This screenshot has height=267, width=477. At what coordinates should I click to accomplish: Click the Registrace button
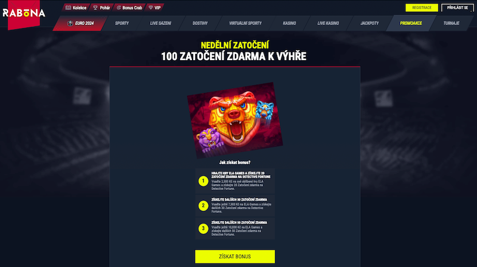[422, 8]
